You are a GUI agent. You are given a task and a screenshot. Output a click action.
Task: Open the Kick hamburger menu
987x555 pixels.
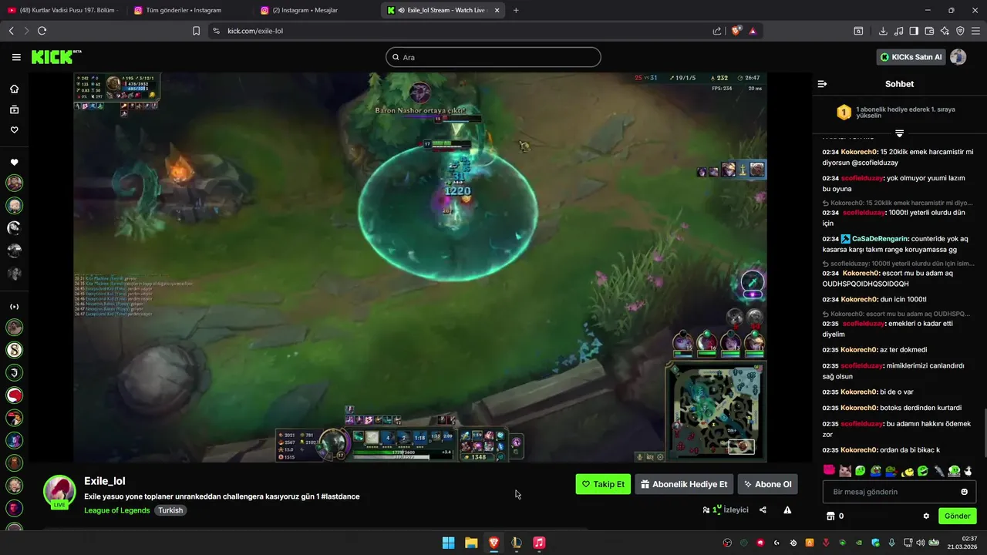(x=16, y=57)
